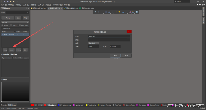Select the place text string tool
Viewport: 206px width, 110px height.
click(123, 12)
